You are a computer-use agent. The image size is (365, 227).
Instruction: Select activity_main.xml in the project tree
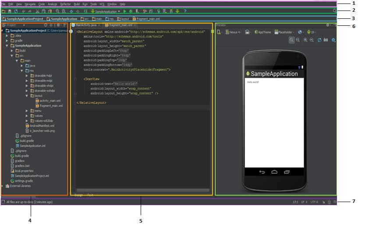48,101
